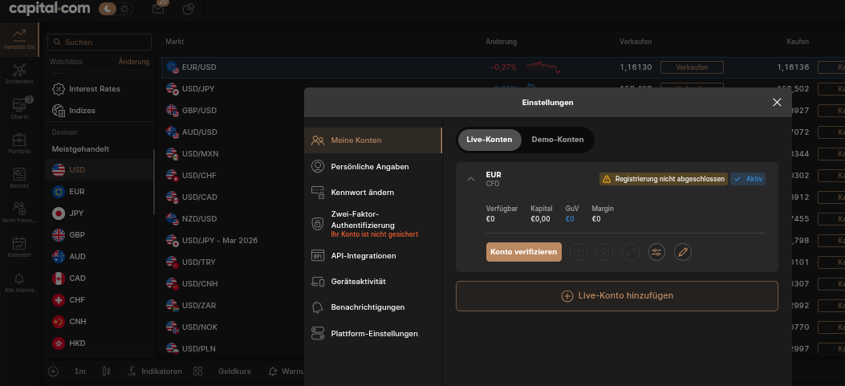The width and height of the screenshot is (845, 386).
Task: Switch to the Demo-Konten tab
Action: point(557,140)
